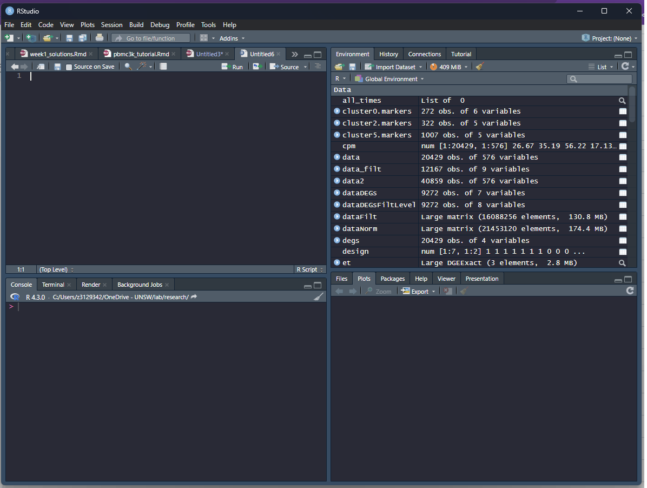Inspect the dataDEGs data frame grid icon
Screen dimensions: 647x488
click(x=622, y=193)
